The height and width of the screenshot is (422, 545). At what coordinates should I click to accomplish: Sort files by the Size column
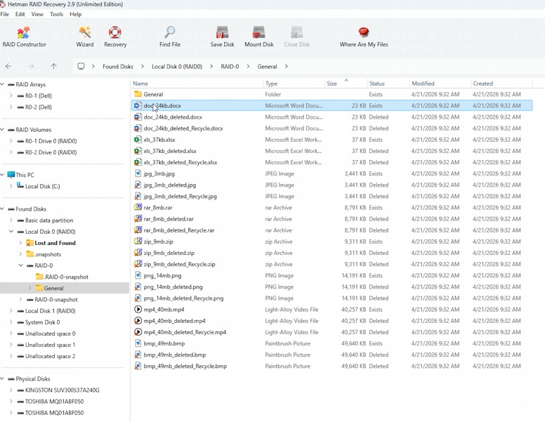click(x=346, y=84)
